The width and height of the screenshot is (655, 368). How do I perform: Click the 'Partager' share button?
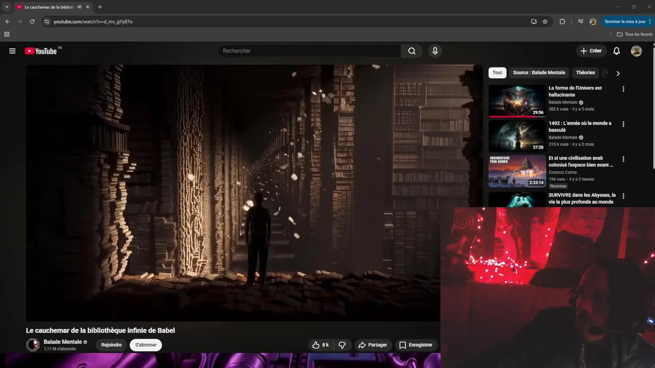click(373, 345)
